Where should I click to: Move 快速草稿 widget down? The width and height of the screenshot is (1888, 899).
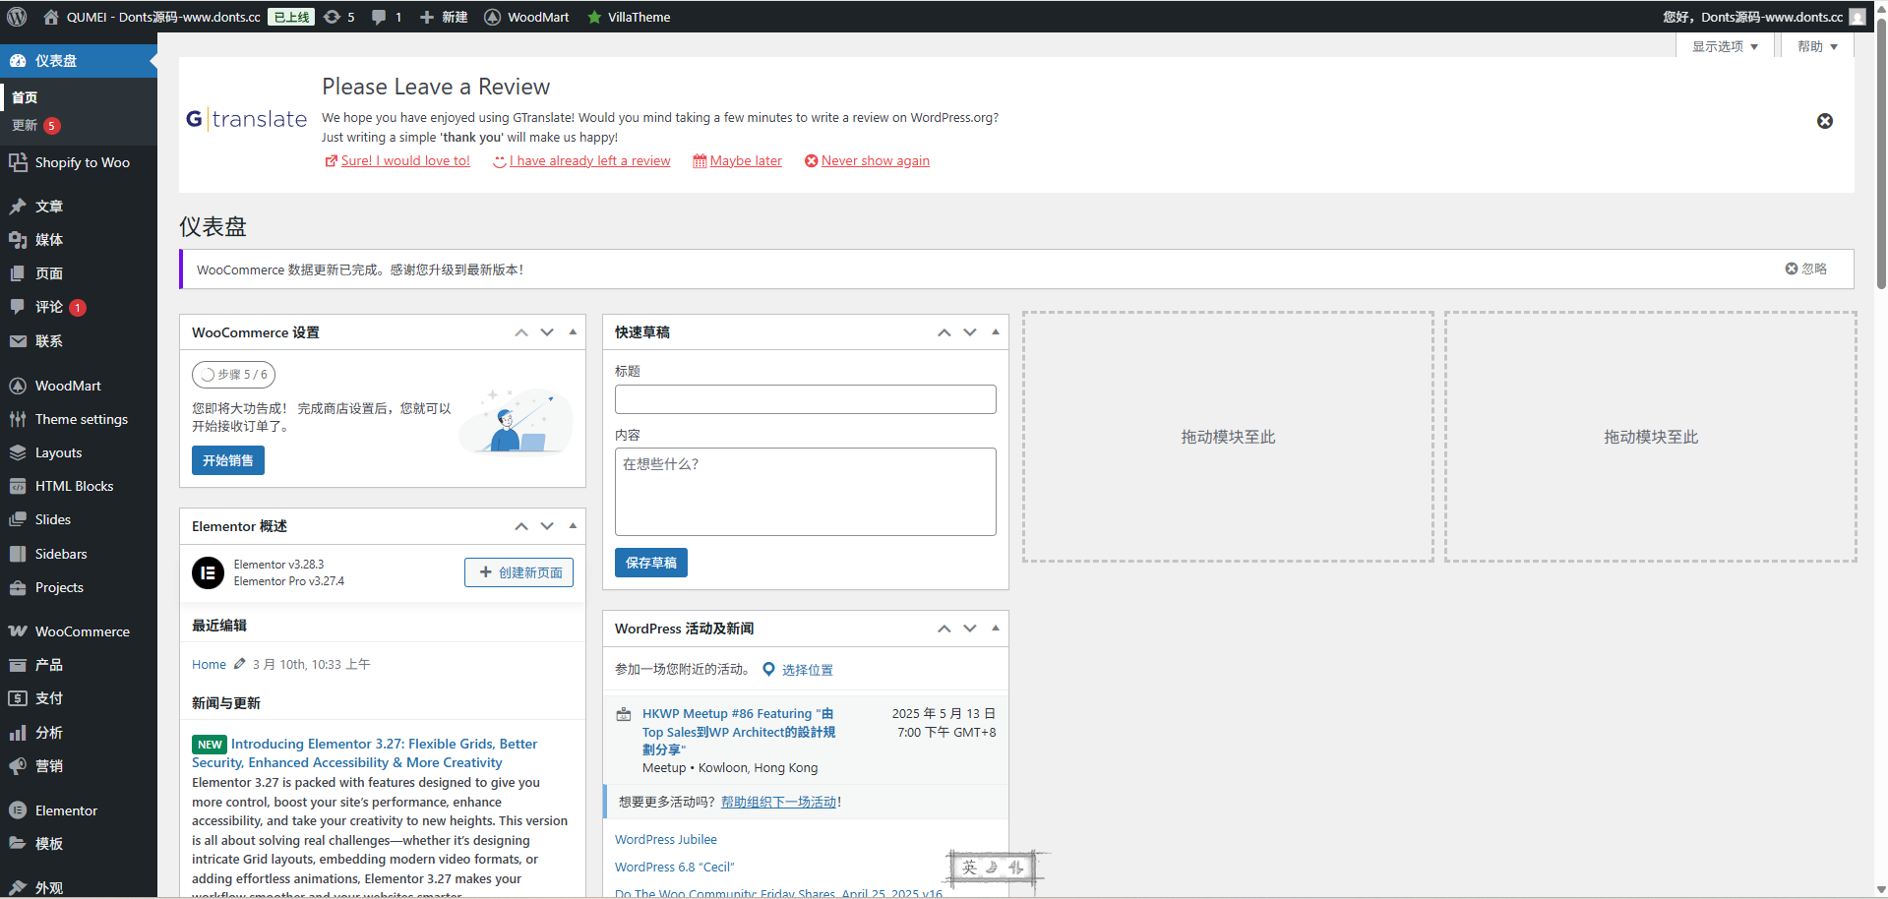click(970, 332)
